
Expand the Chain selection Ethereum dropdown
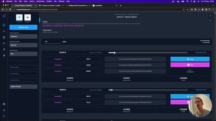tap(23, 36)
